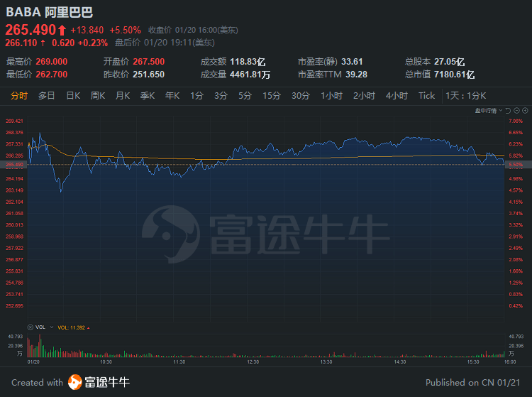The image size is (532, 397).
Task: Select the 2小时 interval tab
Action: pyautogui.click(x=364, y=96)
